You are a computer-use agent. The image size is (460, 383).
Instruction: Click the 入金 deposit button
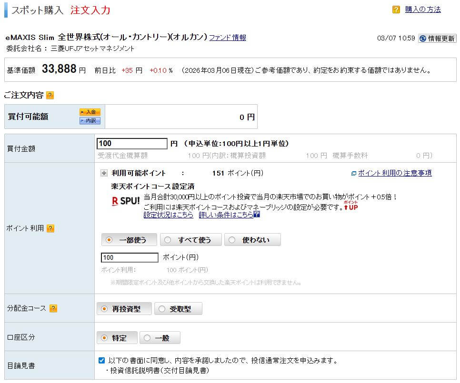point(90,112)
